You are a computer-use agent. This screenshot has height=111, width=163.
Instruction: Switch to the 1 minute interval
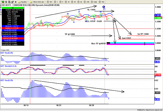click(56, 2)
